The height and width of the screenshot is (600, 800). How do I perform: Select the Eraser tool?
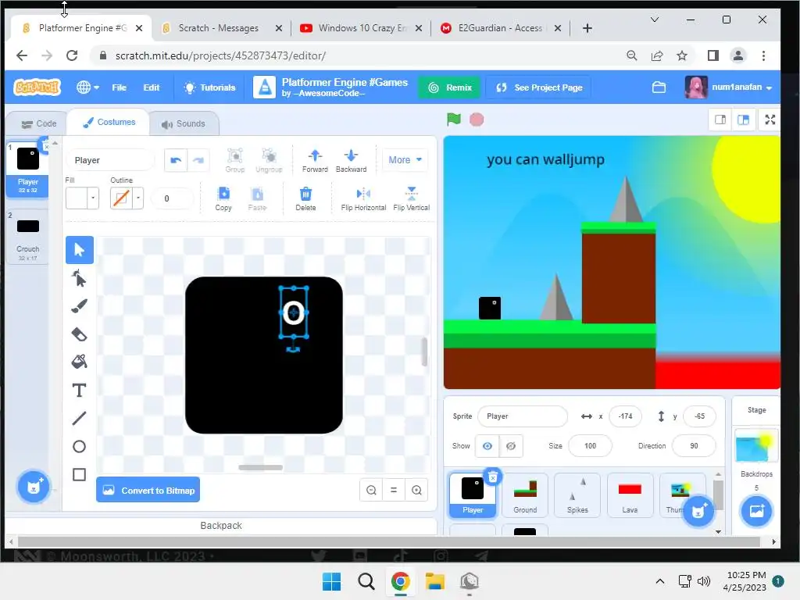[x=79, y=334]
